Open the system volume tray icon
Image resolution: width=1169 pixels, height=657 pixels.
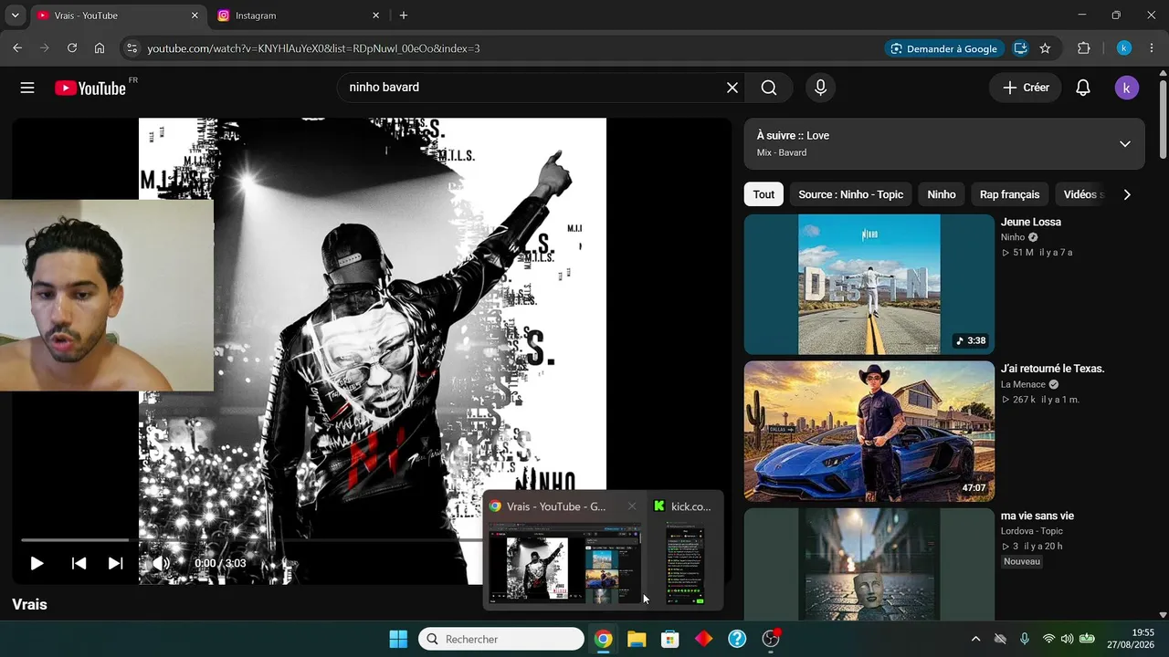pos(1067,639)
